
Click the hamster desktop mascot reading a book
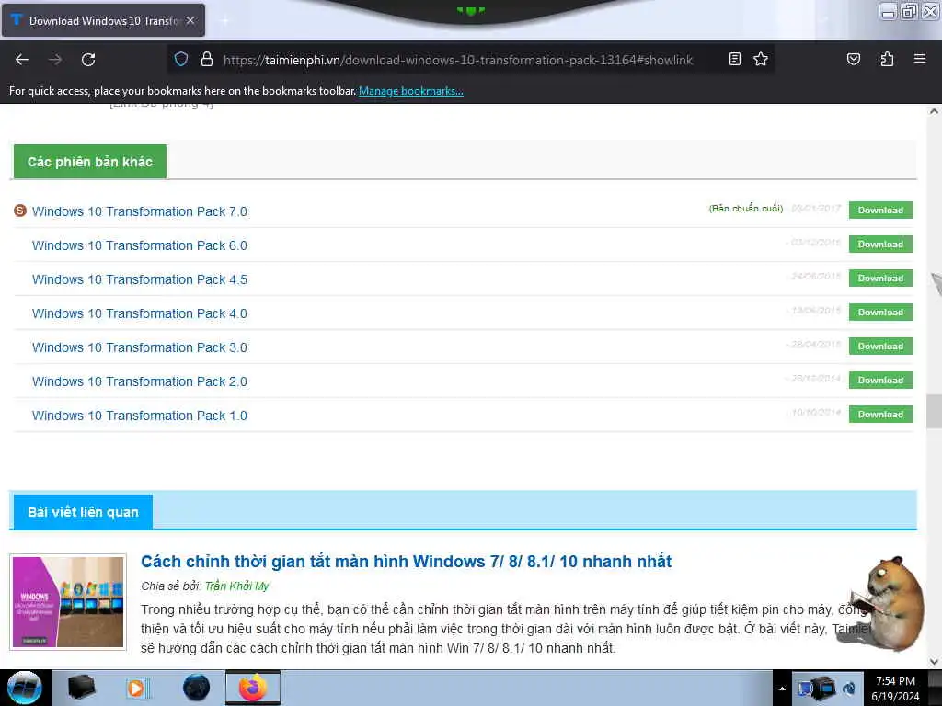point(882,604)
